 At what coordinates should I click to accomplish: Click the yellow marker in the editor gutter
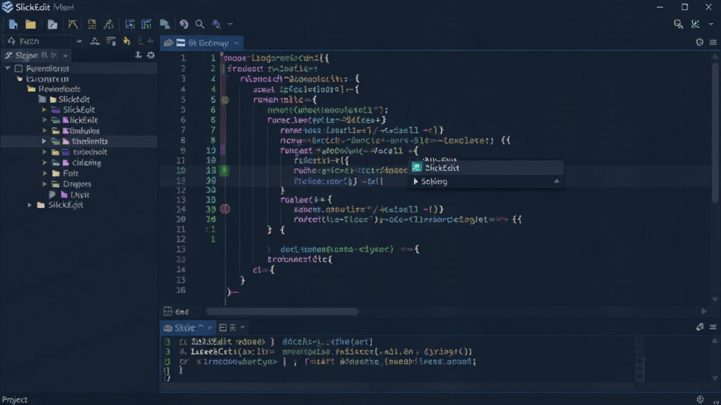(225, 100)
